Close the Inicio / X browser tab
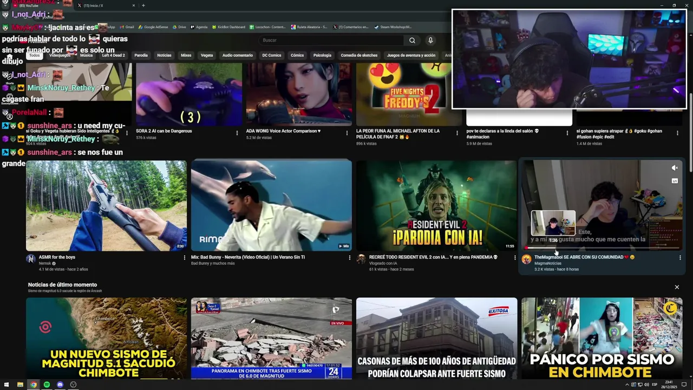 pyautogui.click(x=134, y=5)
